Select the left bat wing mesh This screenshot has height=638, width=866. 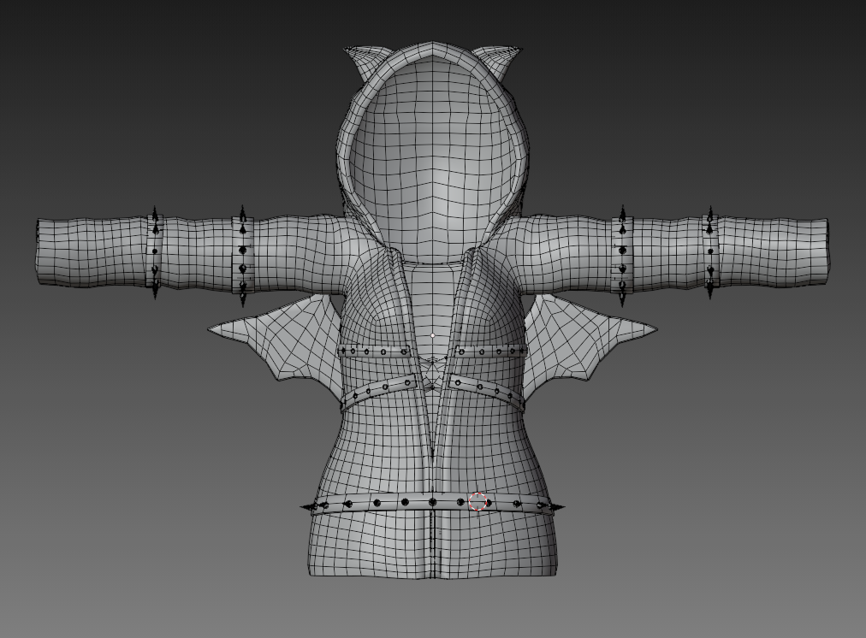[x=282, y=342]
